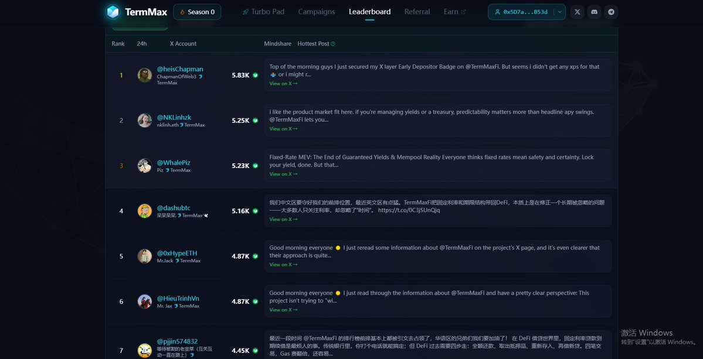This screenshot has height=359, width=703.
Task: Click the wallet address button 0x5D7a...B53d
Action: (527, 11)
